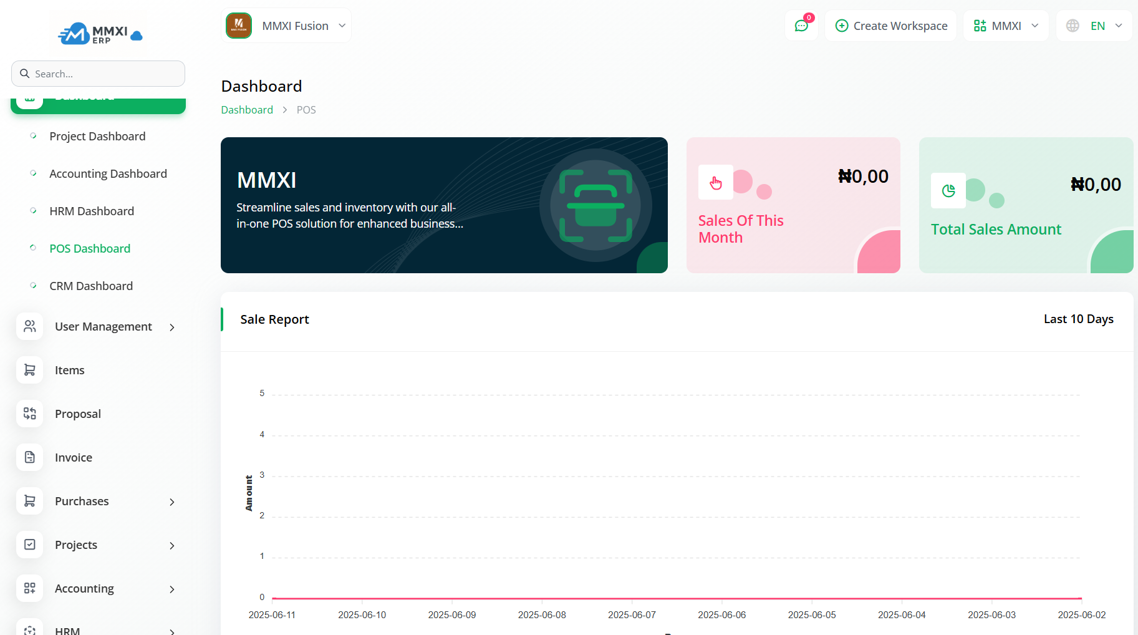Open the MMXI user menu dropdown
This screenshot has width=1138, height=635.
tap(1006, 26)
